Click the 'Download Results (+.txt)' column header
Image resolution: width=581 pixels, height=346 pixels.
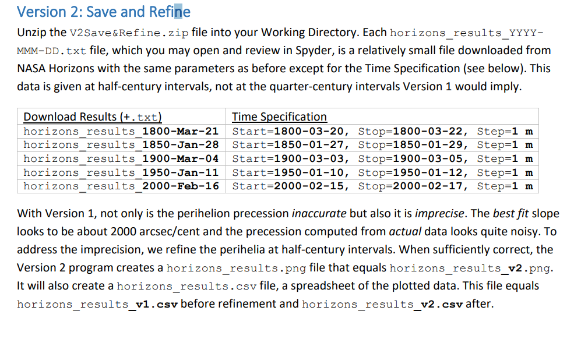pos(93,117)
